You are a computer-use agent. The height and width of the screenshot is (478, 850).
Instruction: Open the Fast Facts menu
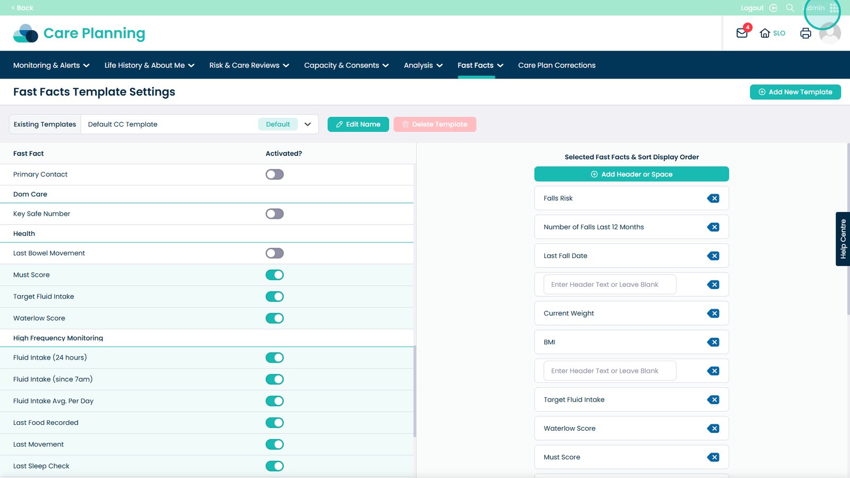click(480, 65)
